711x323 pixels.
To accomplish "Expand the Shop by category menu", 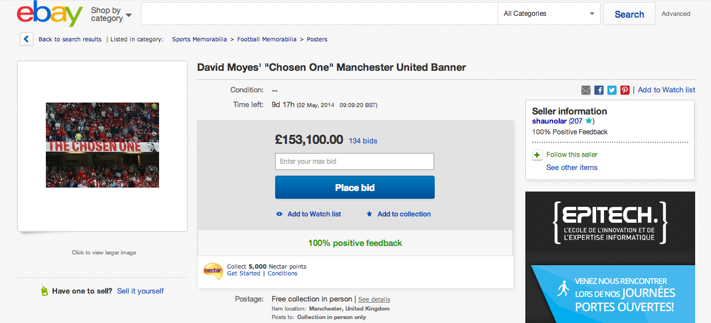I will click(x=111, y=14).
